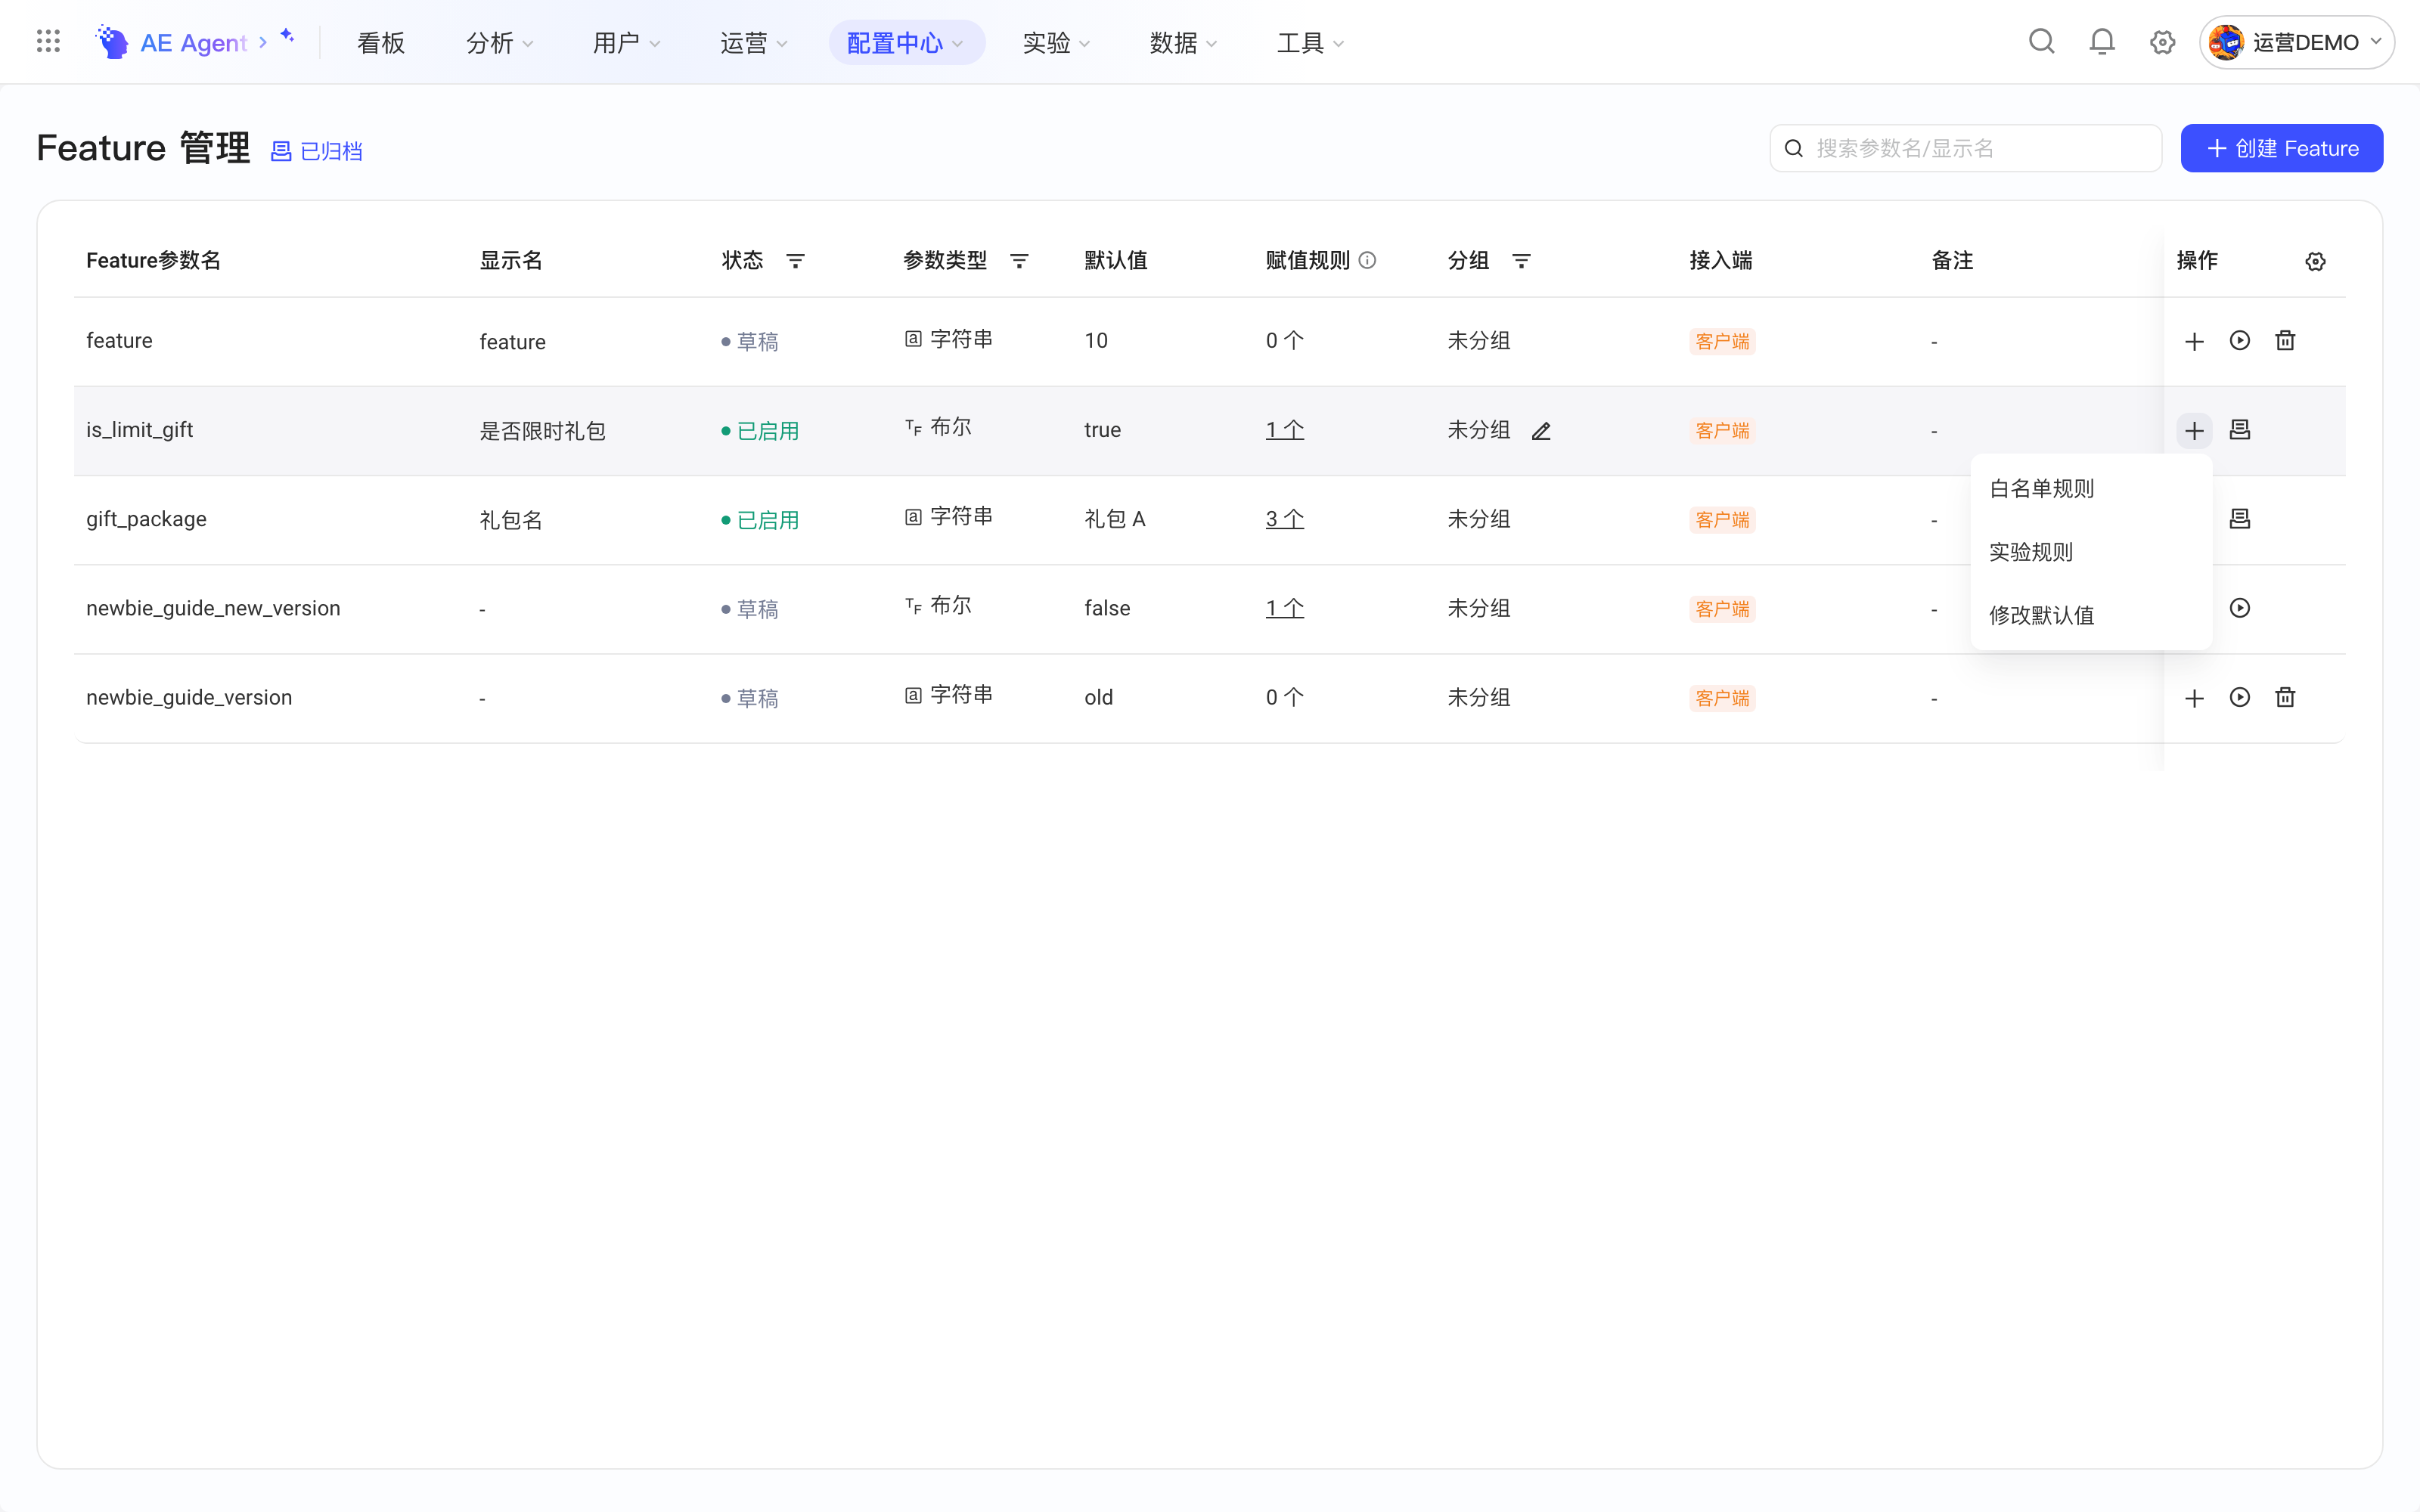Expand the 配置中心 menu

(906, 43)
